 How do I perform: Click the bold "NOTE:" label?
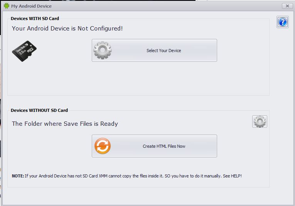click(18, 176)
